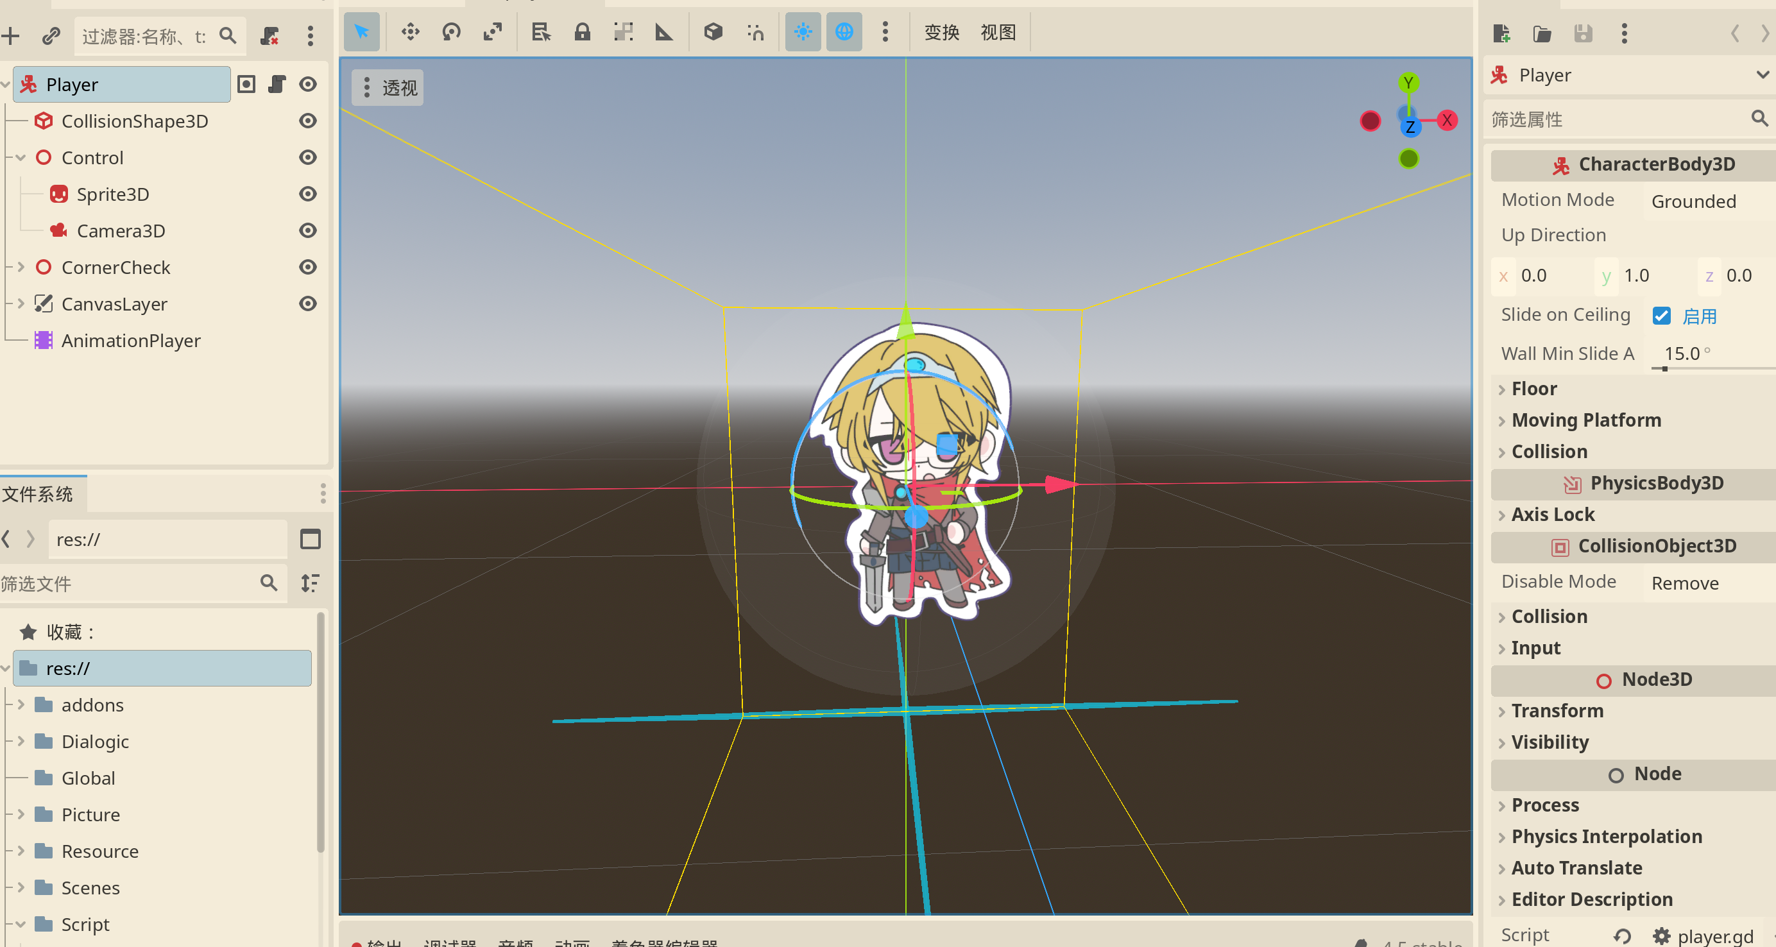
Task: Expand the Transform section
Action: pos(1557,711)
